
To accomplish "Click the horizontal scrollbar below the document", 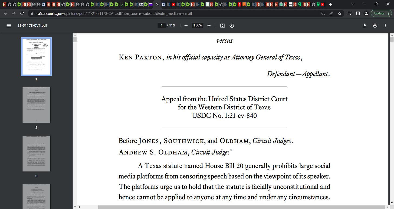I will tap(233, 207).
